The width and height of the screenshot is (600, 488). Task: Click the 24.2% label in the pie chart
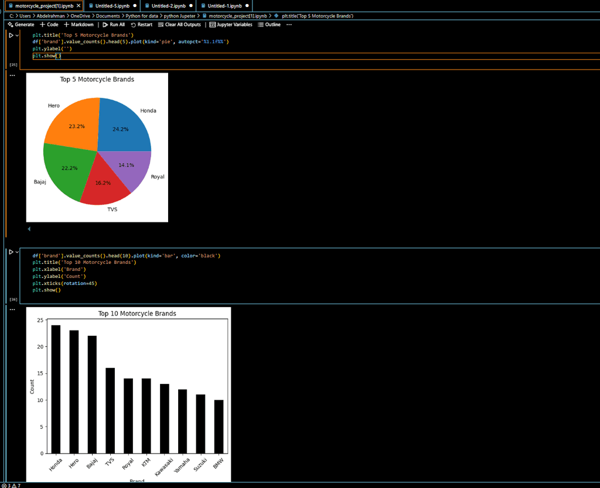coord(121,129)
